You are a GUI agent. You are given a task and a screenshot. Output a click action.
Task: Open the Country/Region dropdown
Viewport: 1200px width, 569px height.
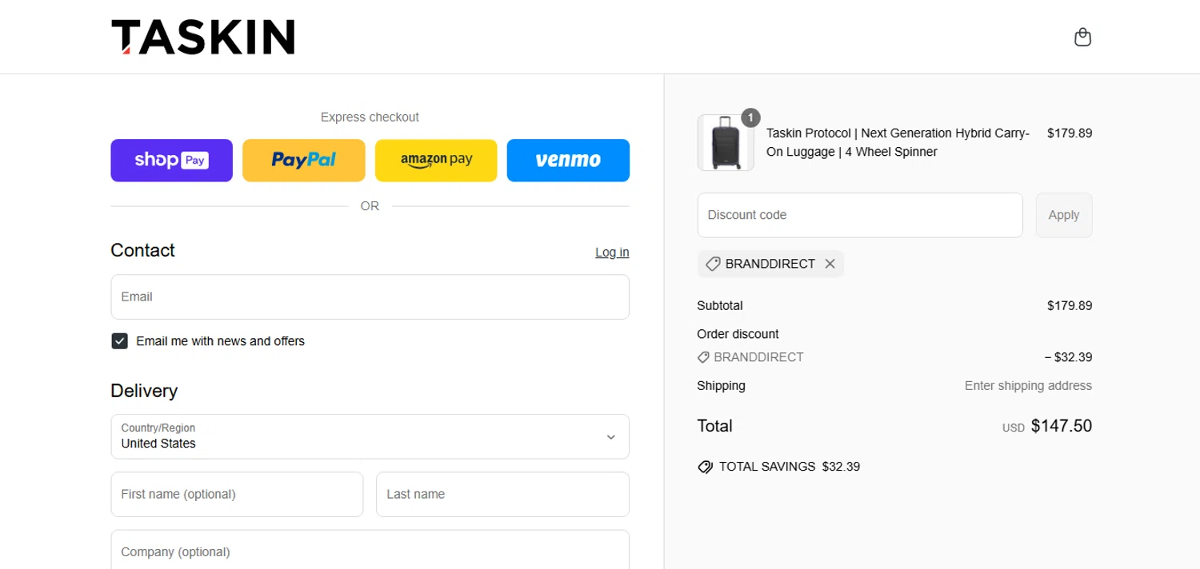[x=370, y=436]
